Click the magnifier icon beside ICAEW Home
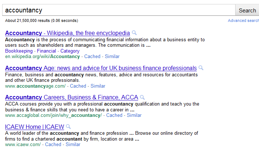The width and height of the screenshot is (259, 149). click(x=68, y=127)
